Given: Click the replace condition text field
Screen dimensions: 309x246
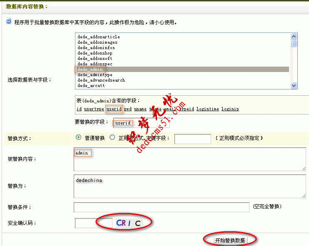Looking at the screenshot, I should tap(161, 207).
